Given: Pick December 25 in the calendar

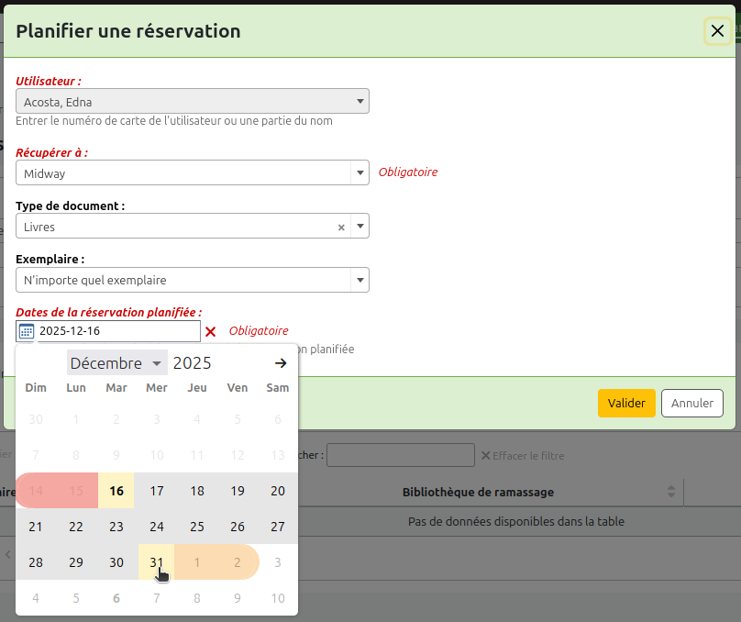Looking at the screenshot, I should [x=197, y=527].
